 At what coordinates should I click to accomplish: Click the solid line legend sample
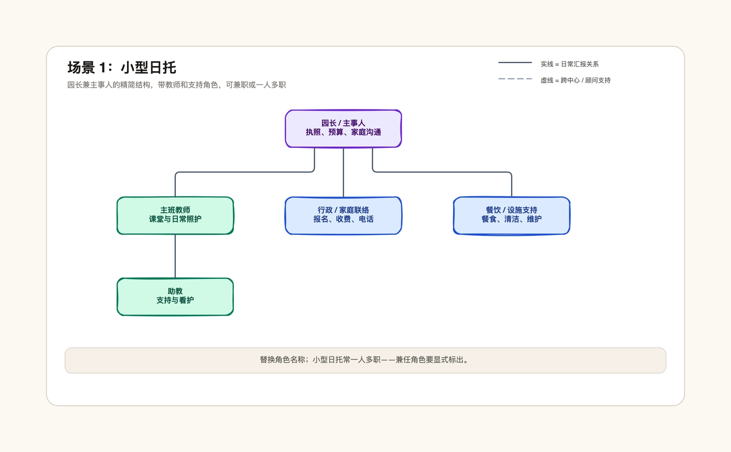tap(515, 63)
